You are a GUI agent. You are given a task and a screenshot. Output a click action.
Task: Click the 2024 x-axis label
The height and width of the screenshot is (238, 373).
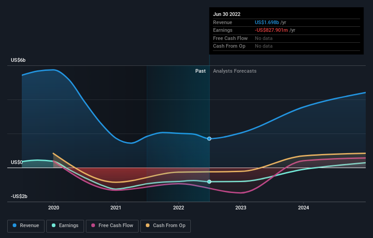tap(303, 208)
